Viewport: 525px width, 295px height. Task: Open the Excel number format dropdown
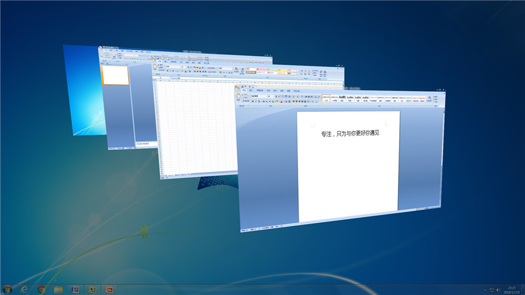click(x=226, y=68)
